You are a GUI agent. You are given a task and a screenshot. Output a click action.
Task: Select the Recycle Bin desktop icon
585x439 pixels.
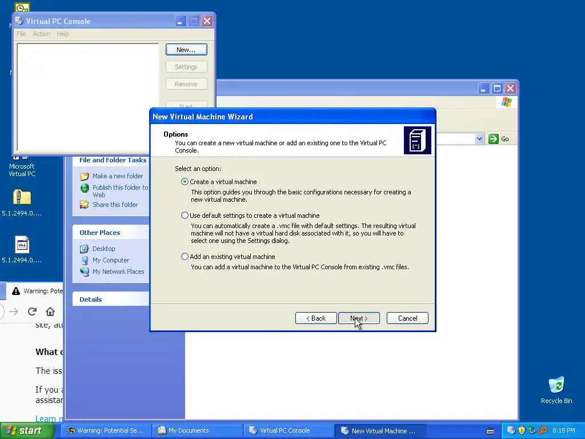pos(556,390)
